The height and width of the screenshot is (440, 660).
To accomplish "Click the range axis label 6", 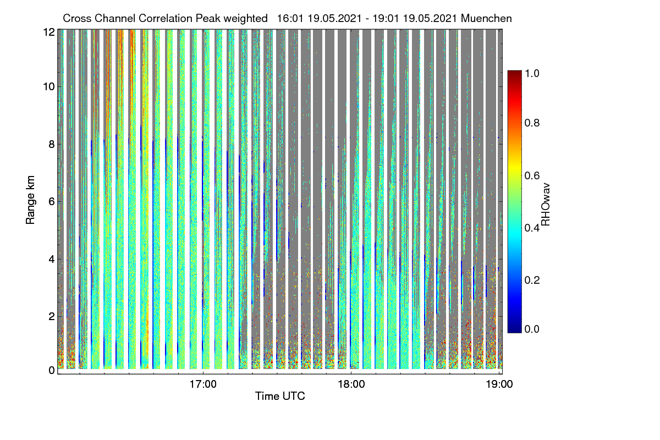I will (52, 201).
